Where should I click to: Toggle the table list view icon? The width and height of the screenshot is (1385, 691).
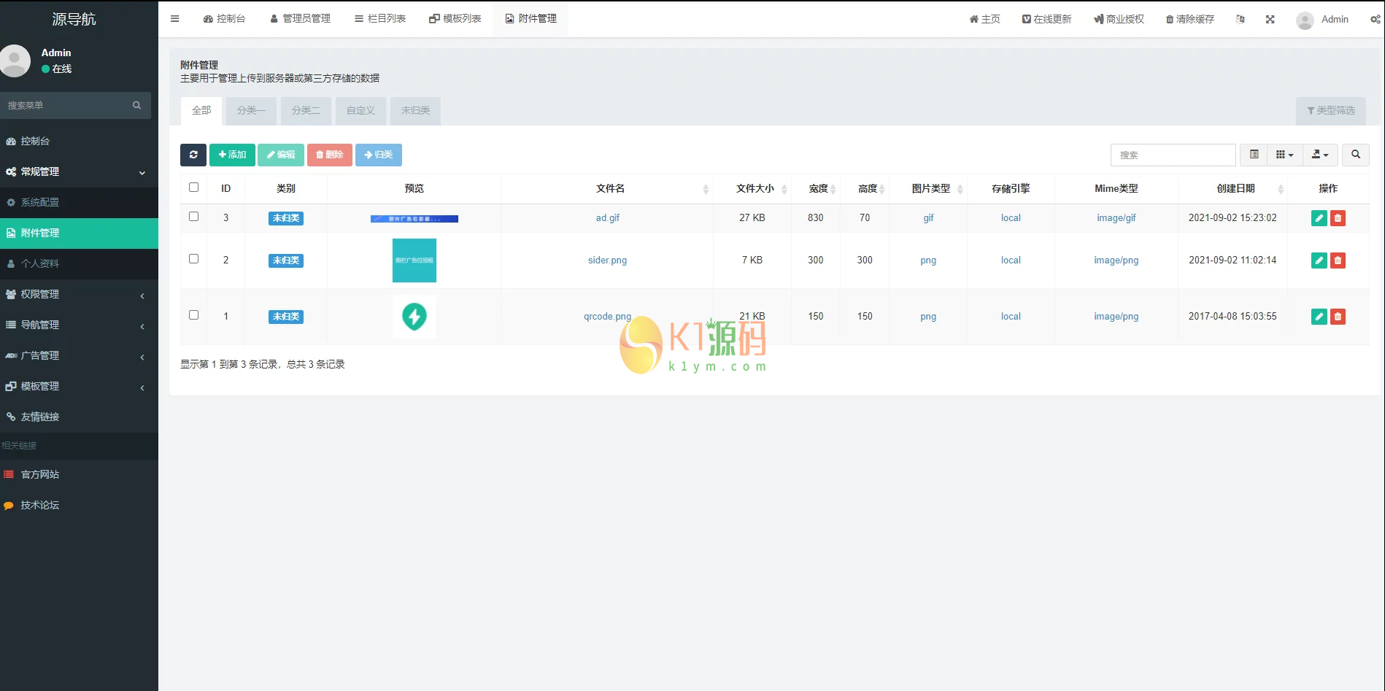[1254, 155]
